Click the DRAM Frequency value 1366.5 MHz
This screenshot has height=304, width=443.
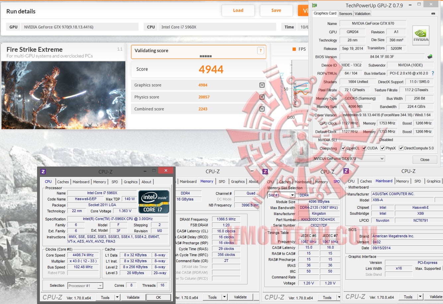(x=226, y=219)
